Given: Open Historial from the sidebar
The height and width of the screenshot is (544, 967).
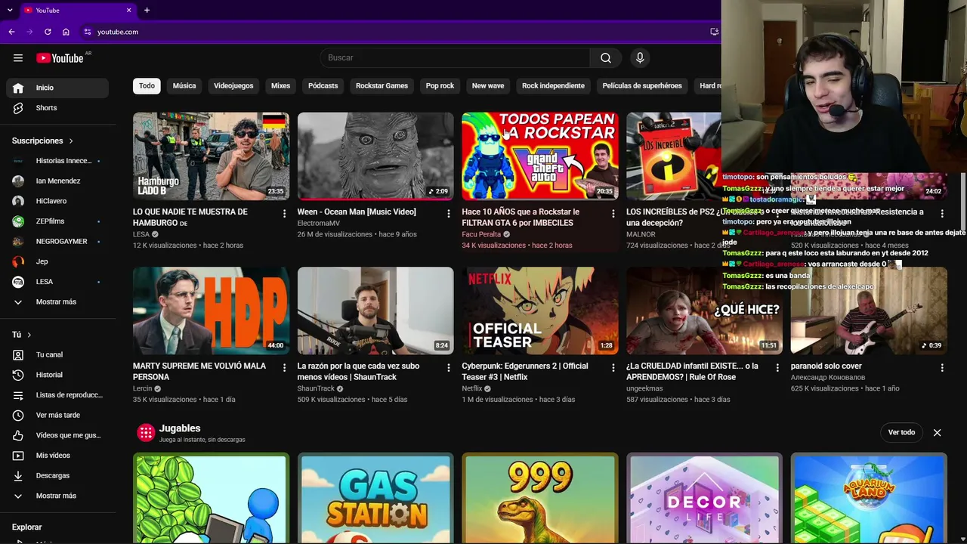Looking at the screenshot, I should pos(57,375).
